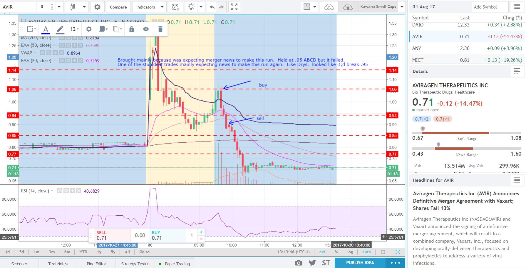Save the chart layout via cloud upload

(x=348, y=7)
